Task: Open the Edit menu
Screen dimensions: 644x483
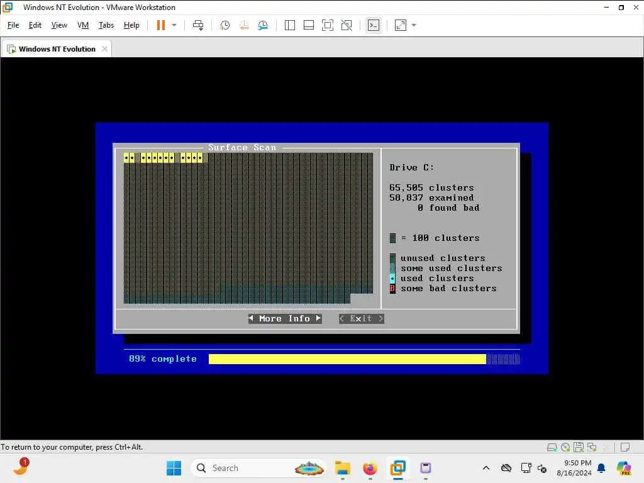Action: tap(35, 25)
